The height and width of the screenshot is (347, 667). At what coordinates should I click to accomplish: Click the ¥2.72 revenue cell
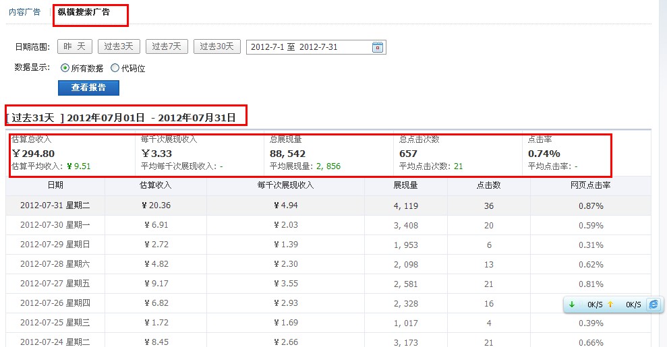tap(156, 245)
